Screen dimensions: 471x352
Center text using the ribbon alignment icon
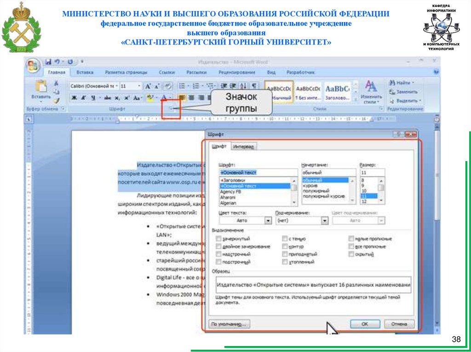pyautogui.click(x=191, y=98)
